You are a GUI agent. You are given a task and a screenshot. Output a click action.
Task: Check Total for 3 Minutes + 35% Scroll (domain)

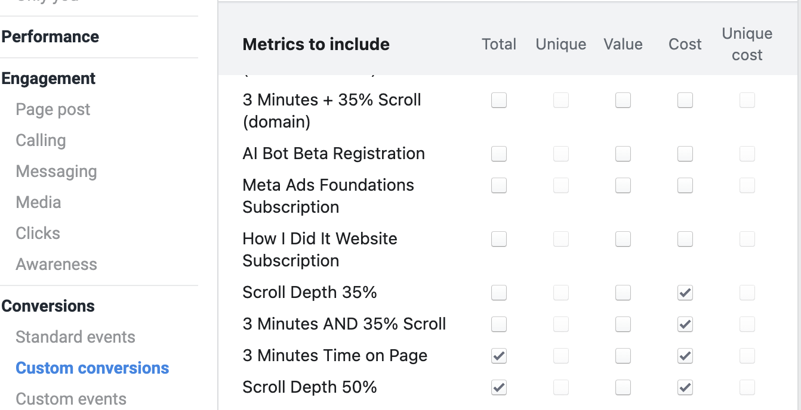[499, 100]
